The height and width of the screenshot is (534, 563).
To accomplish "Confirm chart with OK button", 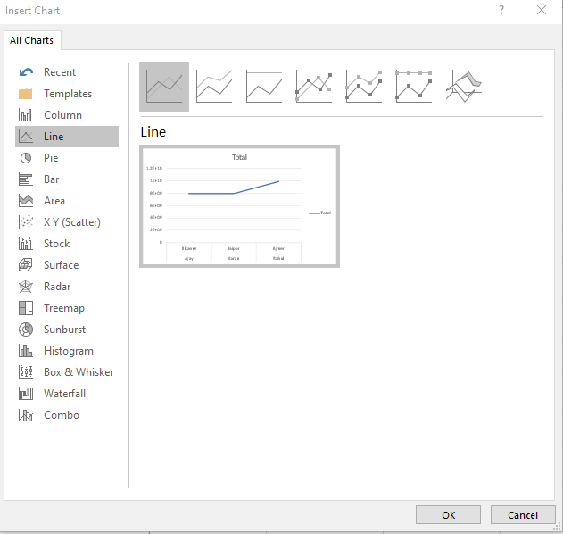I will tap(448, 515).
